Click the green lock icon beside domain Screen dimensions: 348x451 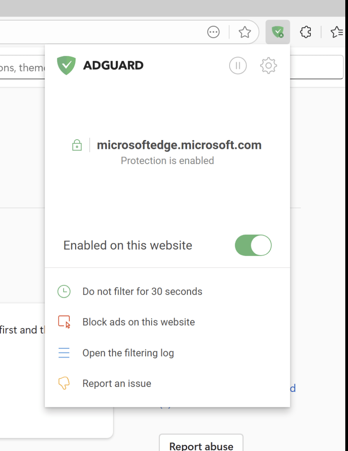77,145
